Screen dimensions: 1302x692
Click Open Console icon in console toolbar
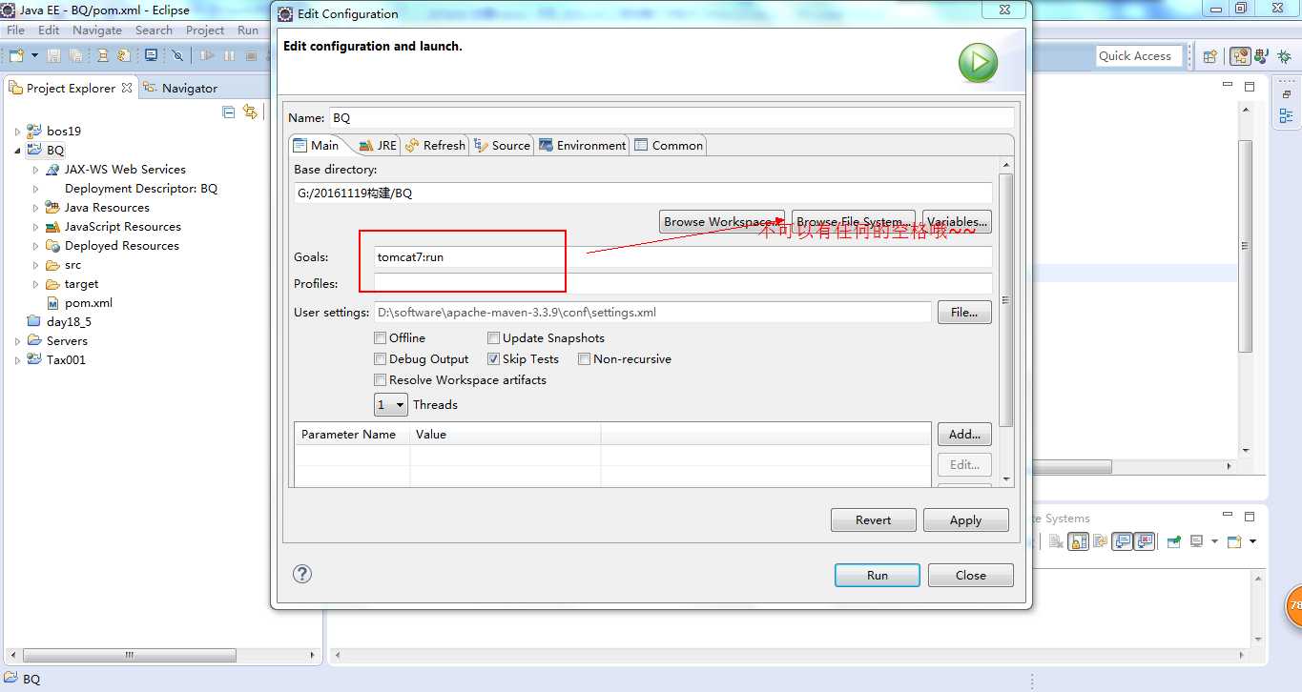(x=1234, y=541)
